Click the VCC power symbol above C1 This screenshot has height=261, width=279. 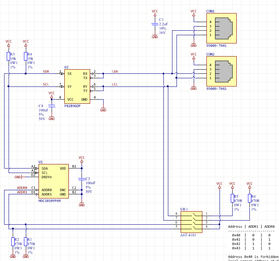[155, 13]
